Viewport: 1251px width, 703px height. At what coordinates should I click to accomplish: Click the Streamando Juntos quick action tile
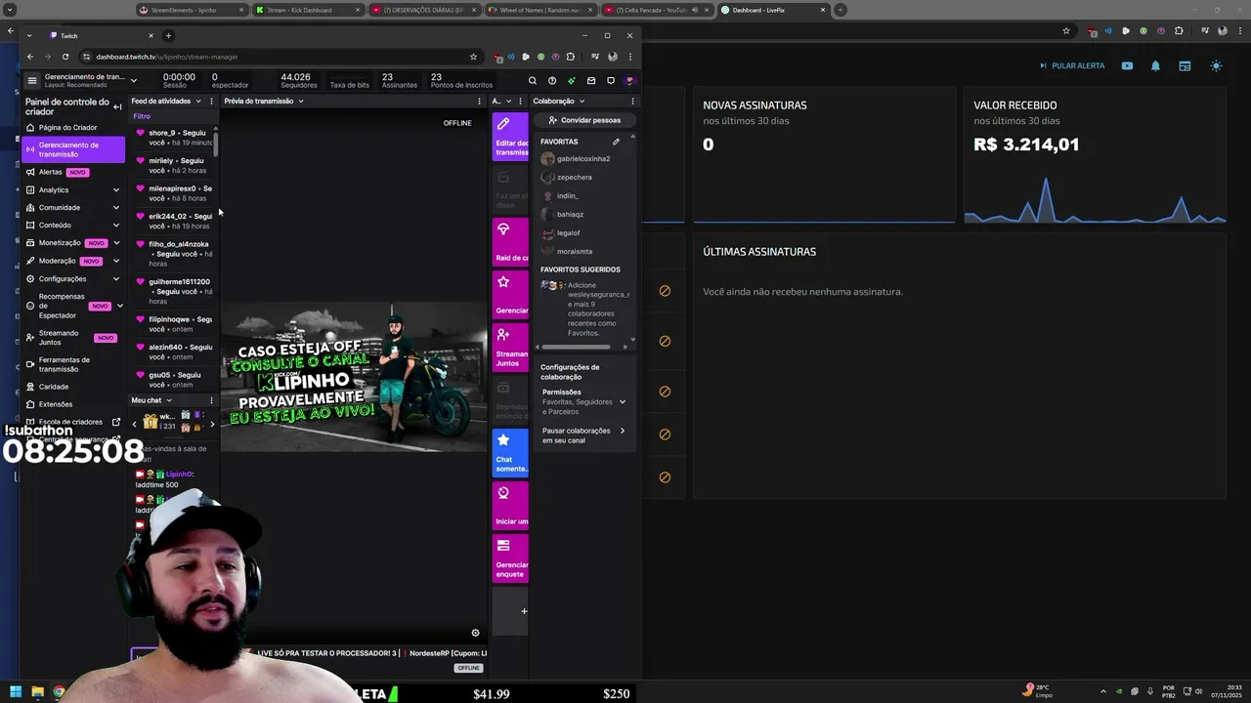pyautogui.click(x=510, y=347)
